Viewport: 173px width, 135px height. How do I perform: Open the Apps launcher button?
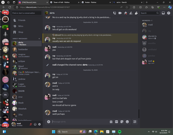pos(135,122)
